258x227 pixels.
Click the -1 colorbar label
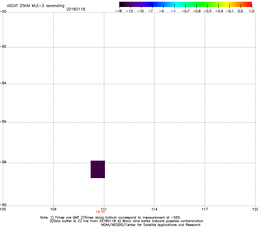click(173, 11)
